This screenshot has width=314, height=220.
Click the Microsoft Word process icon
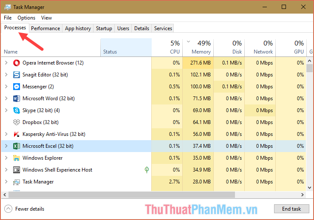(x=17, y=99)
